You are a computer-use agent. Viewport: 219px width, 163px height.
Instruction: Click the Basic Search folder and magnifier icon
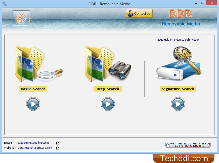tap(39, 64)
